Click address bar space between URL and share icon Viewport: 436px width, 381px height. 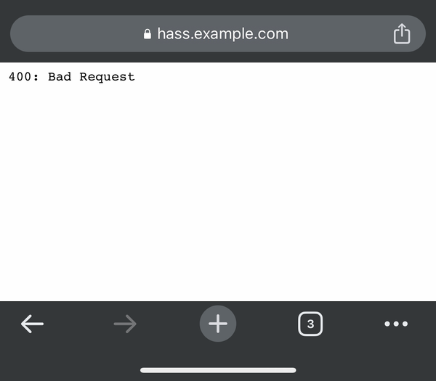[341, 33]
